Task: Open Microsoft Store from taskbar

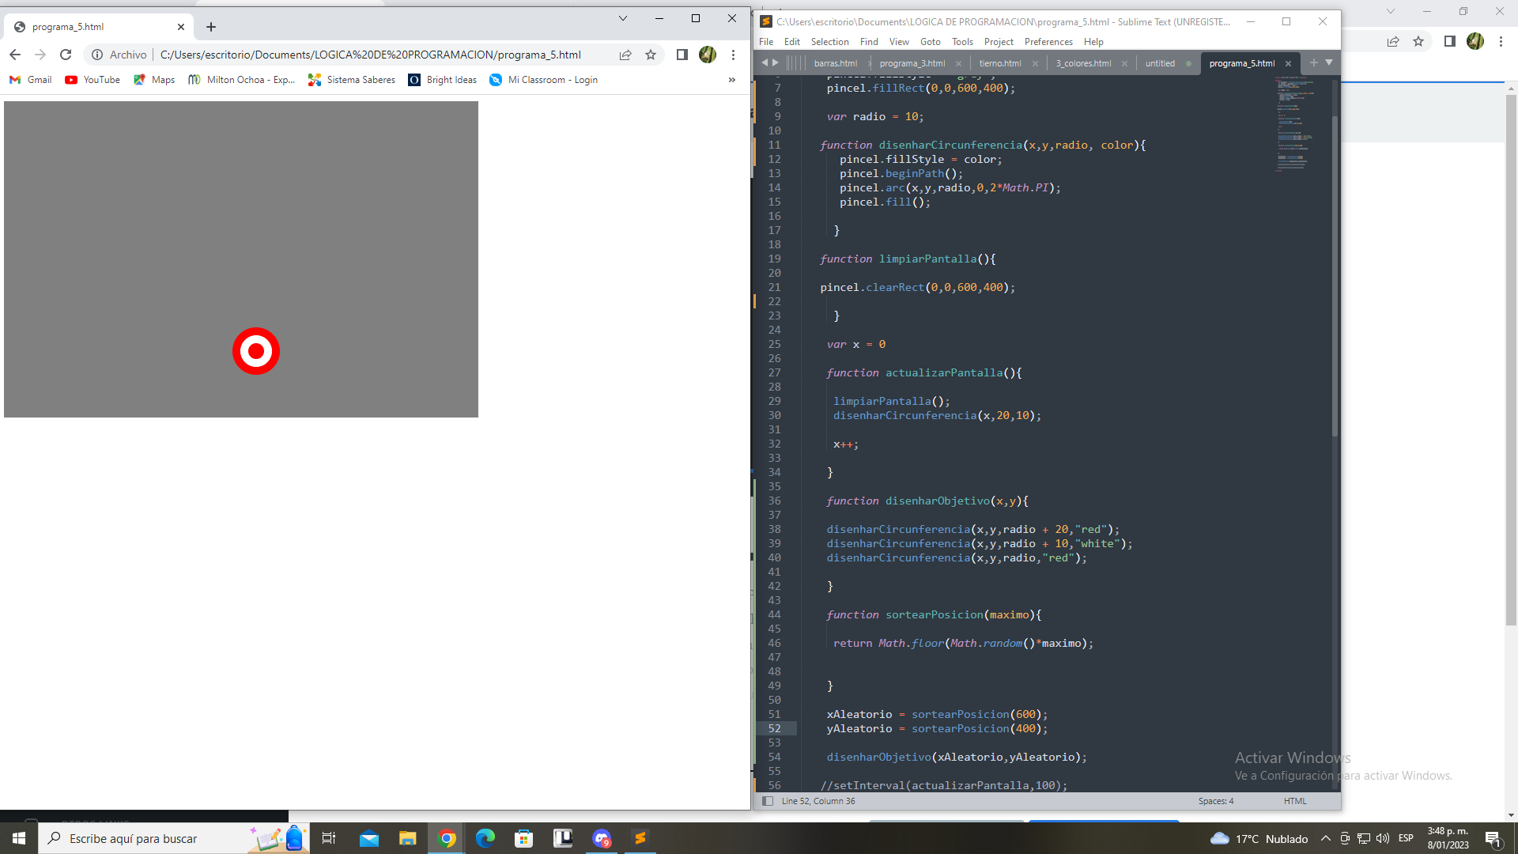Action: click(523, 838)
